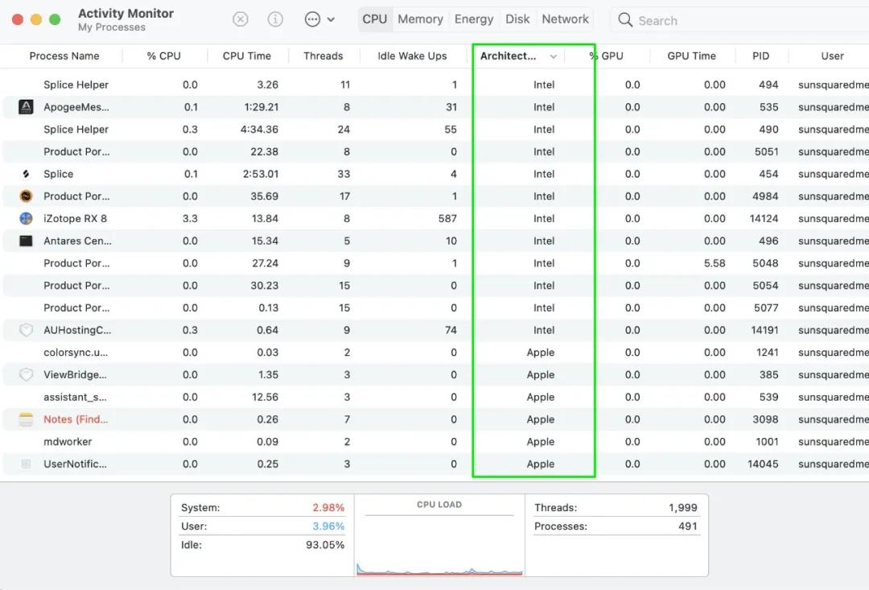Click PID value 14191
The height and width of the screenshot is (590, 869).
coord(764,330)
